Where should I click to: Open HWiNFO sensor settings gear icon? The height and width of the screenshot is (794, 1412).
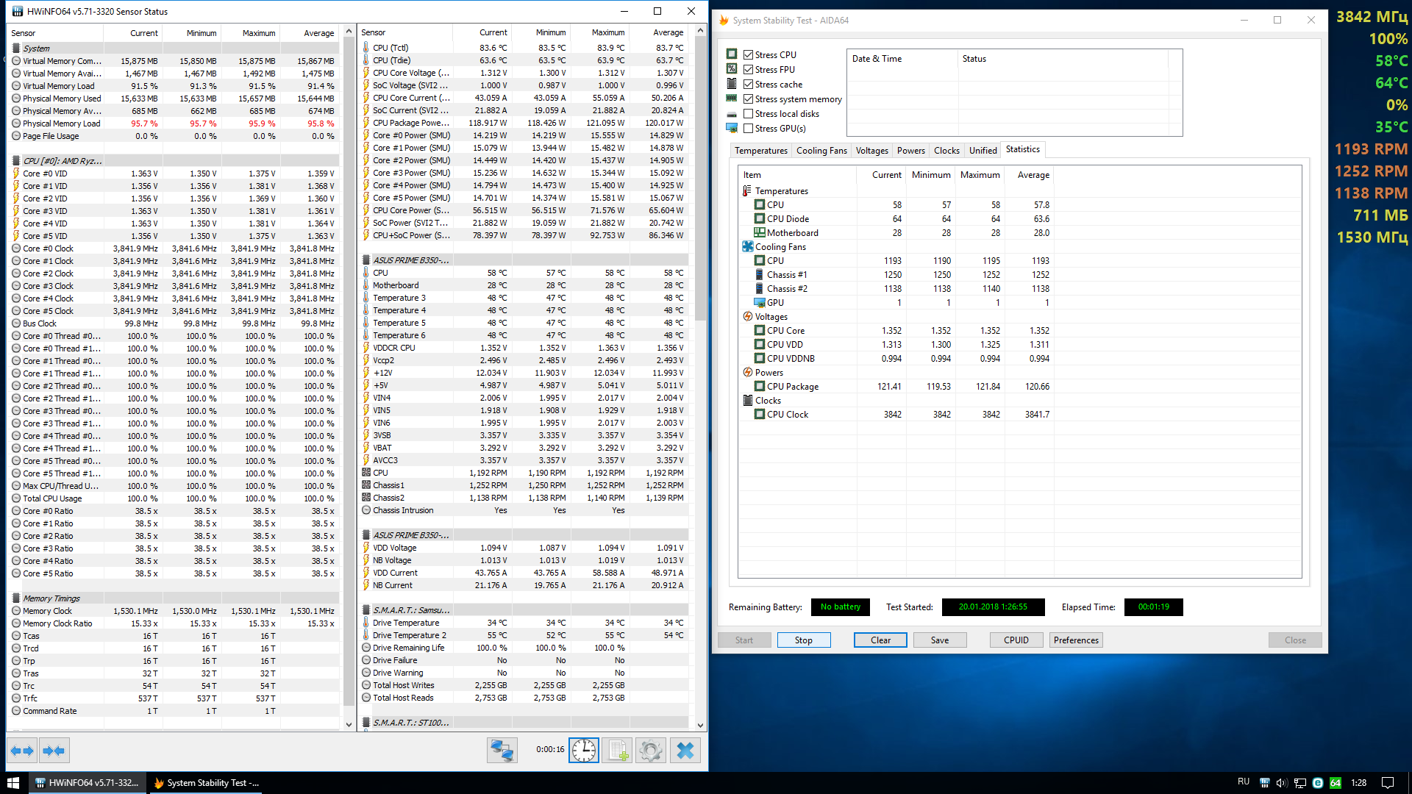(651, 751)
